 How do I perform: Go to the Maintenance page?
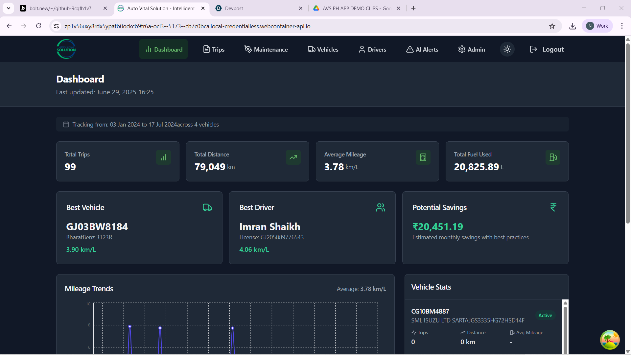(266, 49)
